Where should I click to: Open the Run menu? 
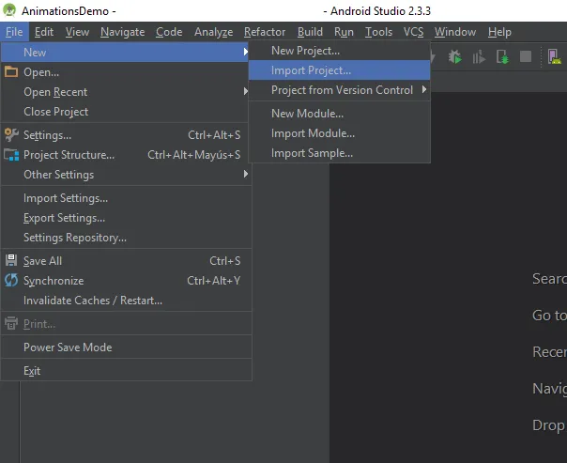tap(344, 32)
